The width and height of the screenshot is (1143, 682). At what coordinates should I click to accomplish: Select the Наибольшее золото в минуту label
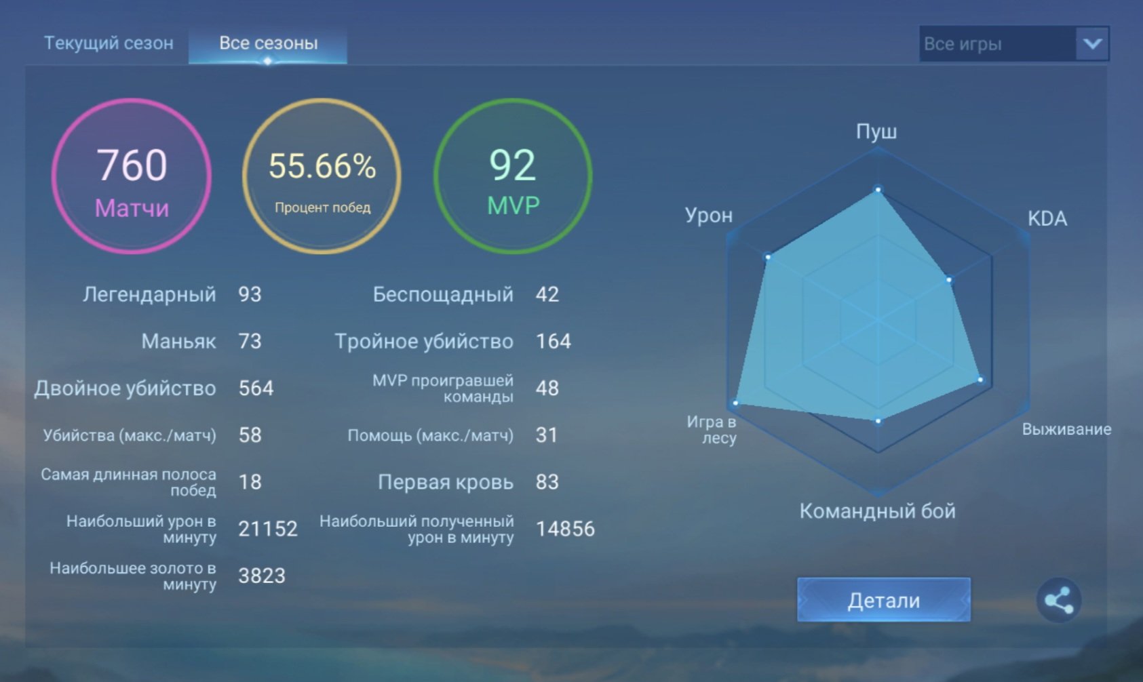coord(133,576)
